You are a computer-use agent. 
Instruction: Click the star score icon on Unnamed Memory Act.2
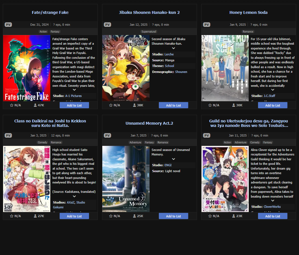pos(111,216)
